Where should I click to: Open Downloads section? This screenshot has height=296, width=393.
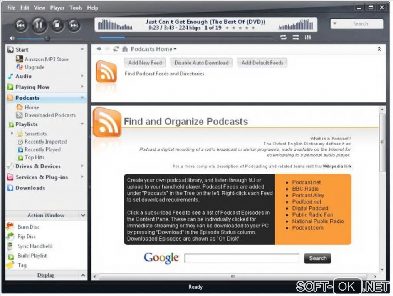pos(30,188)
